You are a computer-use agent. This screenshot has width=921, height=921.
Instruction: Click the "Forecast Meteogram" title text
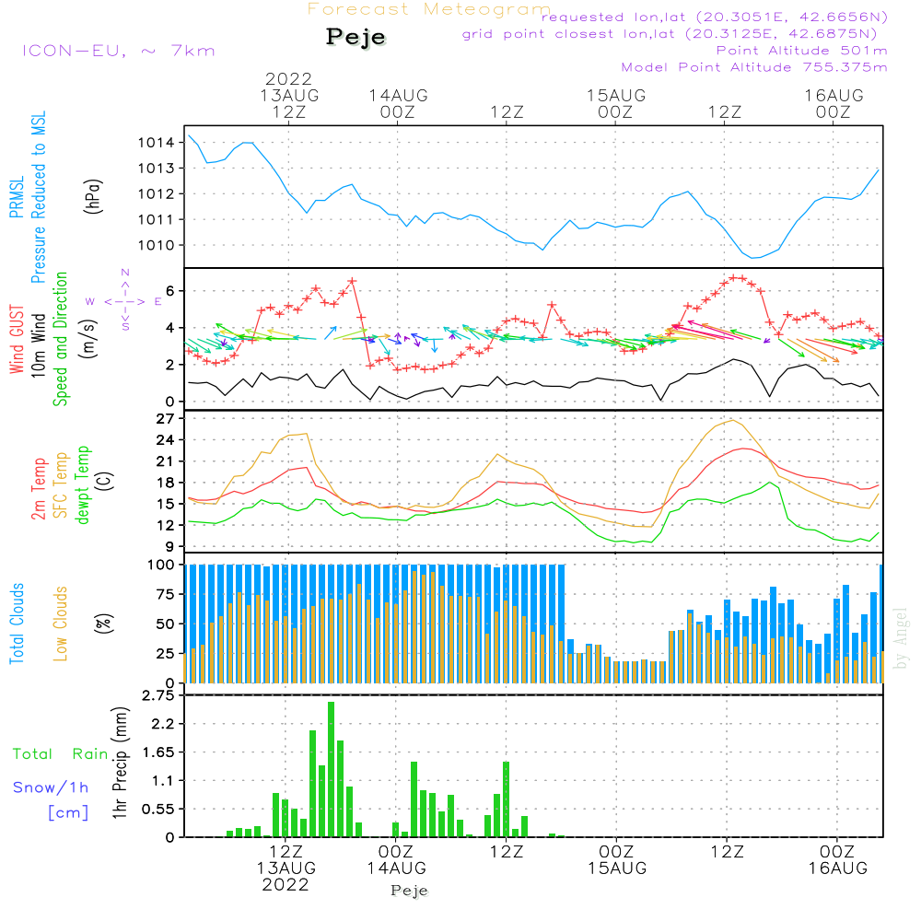pos(429,9)
